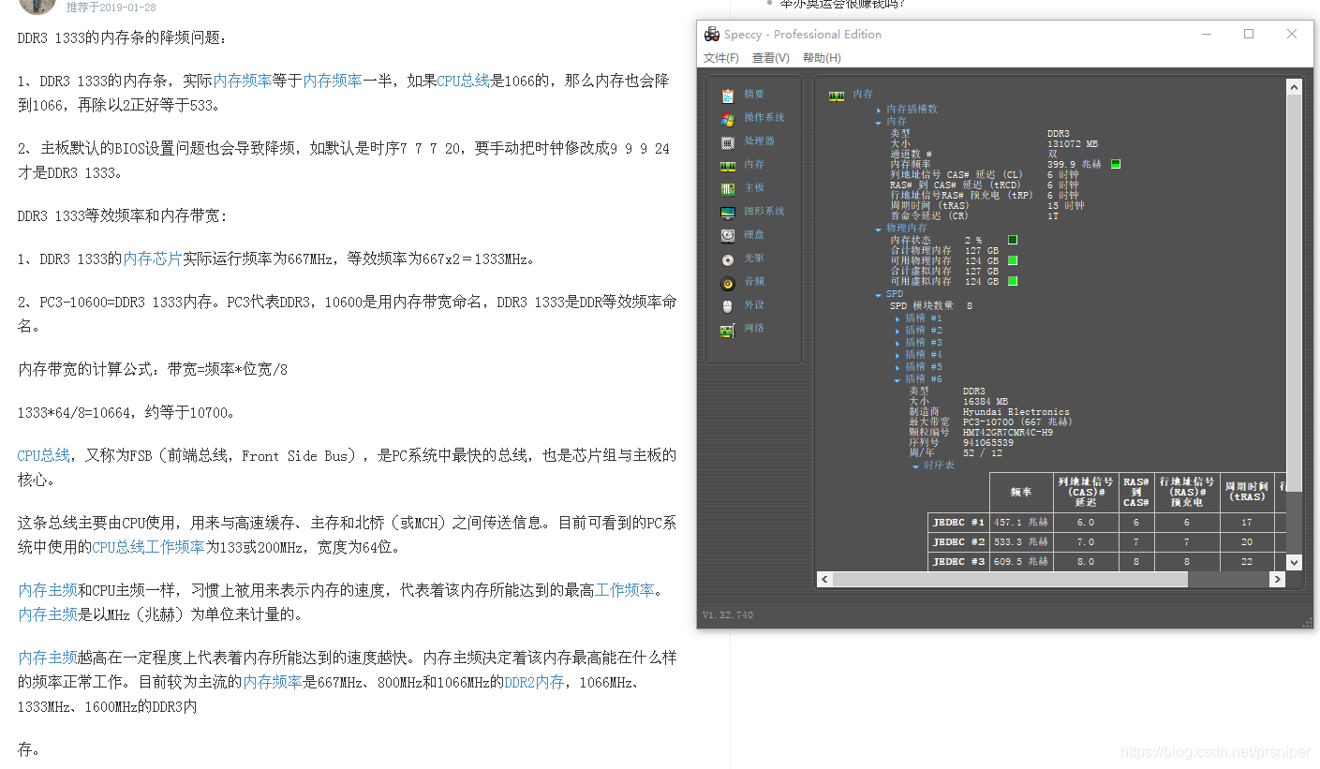Open the CPU总线 link before 又称为FSB
Image resolution: width=1320 pixels, height=769 pixels.
tap(43, 455)
